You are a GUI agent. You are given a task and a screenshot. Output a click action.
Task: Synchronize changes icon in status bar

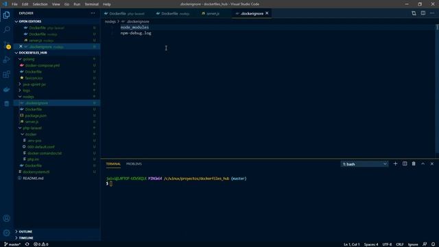click(x=27, y=244)
